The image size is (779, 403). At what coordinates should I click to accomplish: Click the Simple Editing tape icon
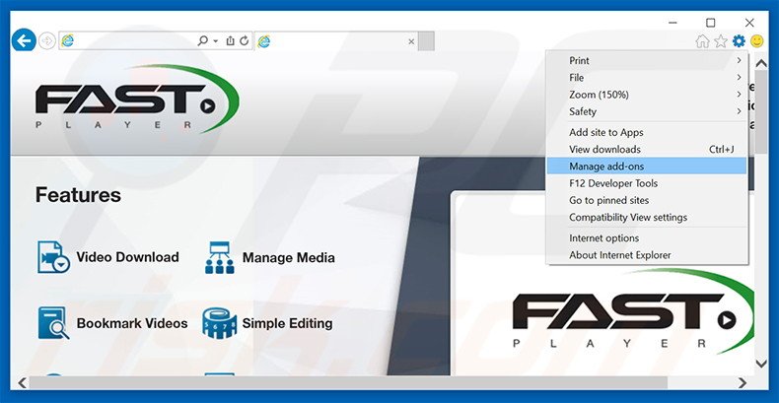tap(219, 323)
